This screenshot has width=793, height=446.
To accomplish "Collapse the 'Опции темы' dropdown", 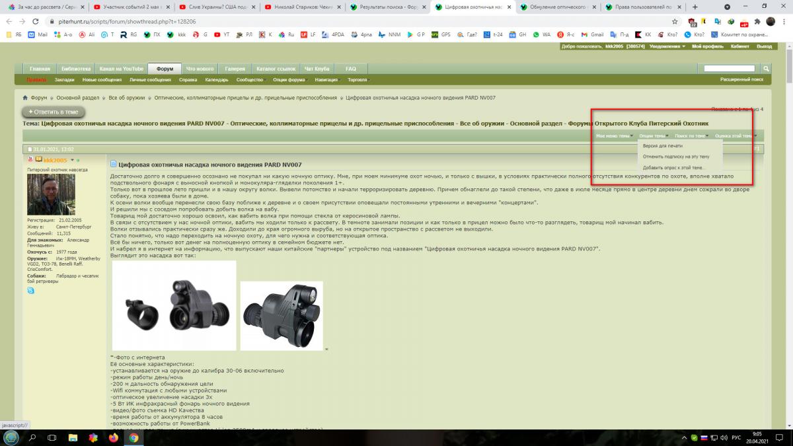I will pyautogui.click(x=654, y=136).
